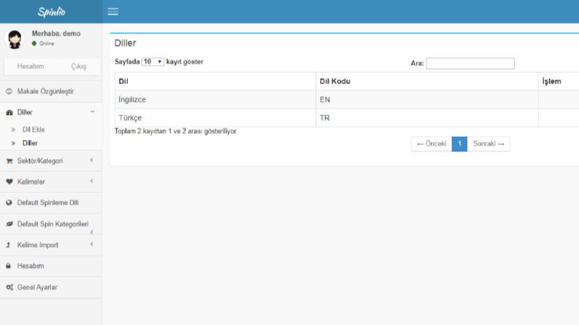Click the Makale Özgünleştir icon
Screen dimensions: 579x325
pyautogui.click(x=9, y=91)
